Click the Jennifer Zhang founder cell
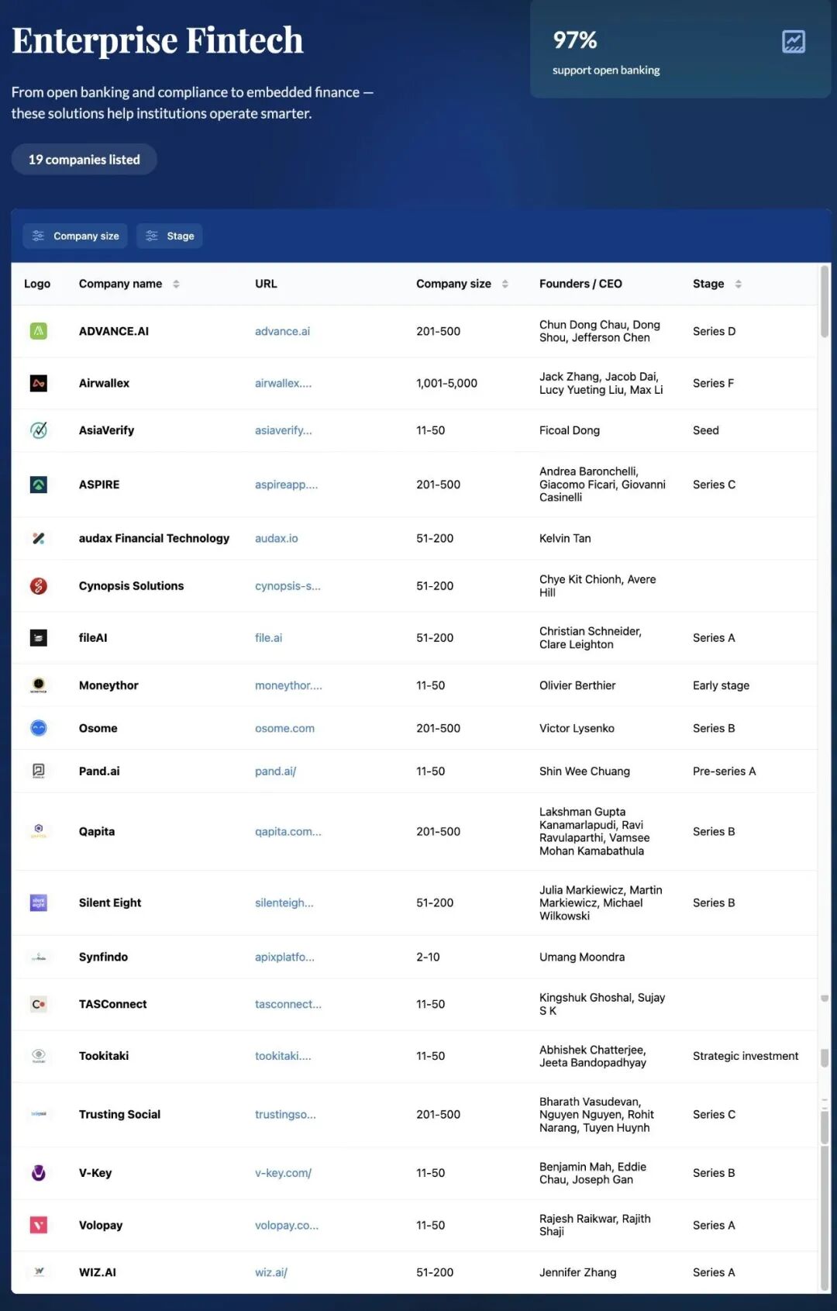Screen dimensions: 837x1311 (x=577, y=1272)
